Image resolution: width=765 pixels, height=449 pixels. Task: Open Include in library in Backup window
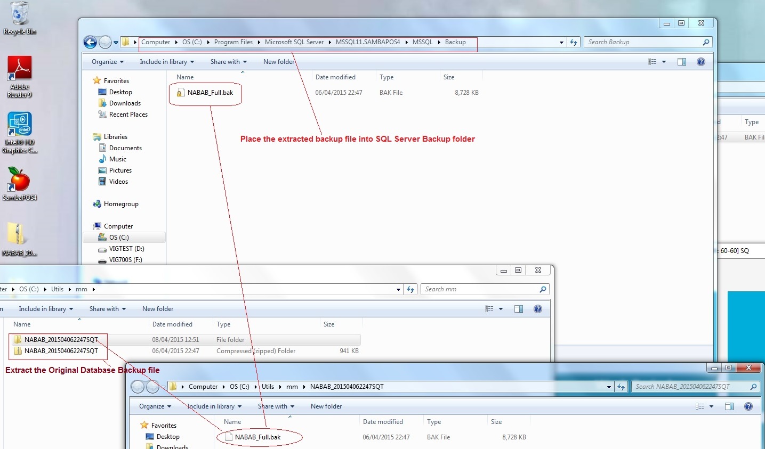[167, 62]
